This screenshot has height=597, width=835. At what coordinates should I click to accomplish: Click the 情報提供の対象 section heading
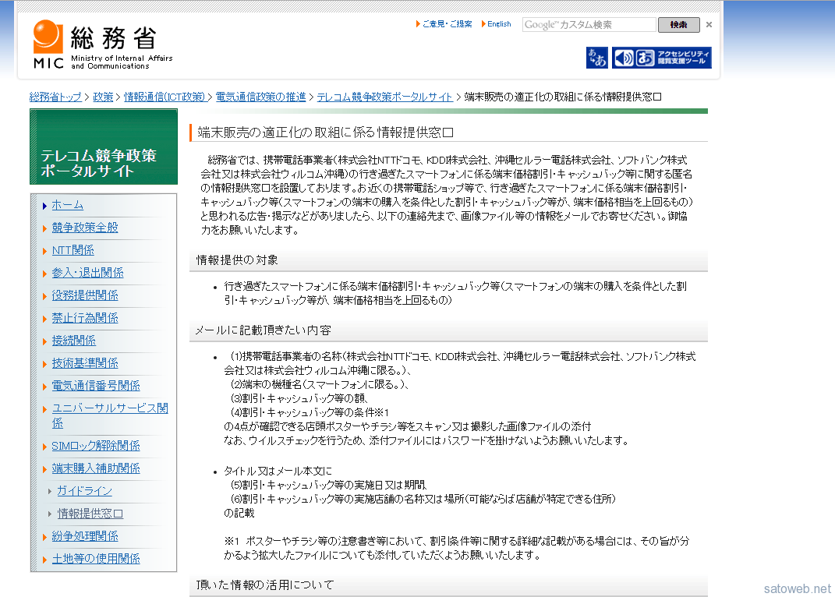pos(237,260)
